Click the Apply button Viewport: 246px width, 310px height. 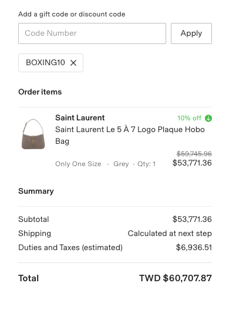coord(191,33)
